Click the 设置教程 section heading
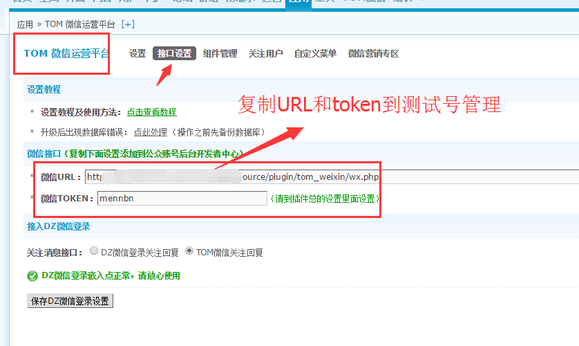579x346 pixels. [x=44, y=89]
